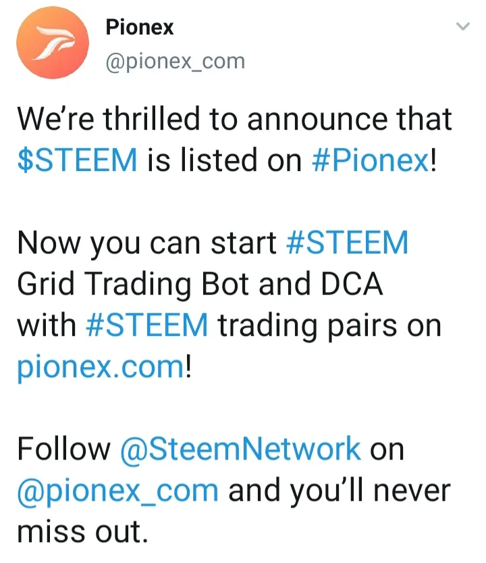Image resolution: width=486 pixels, height=563 pixels.
Task: Click the 'Grid Trading Bot and DCA' text
Action: (x=200, y=284)
